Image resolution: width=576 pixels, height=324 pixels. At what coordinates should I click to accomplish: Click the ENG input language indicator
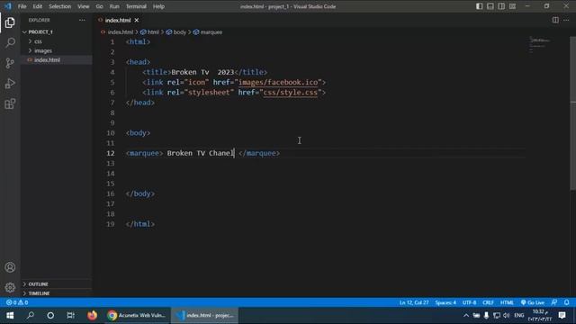(x=519, y=315)
